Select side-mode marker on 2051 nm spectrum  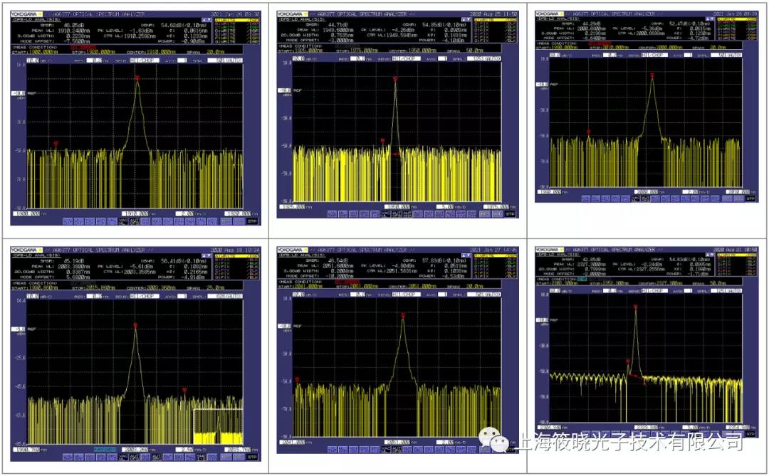(x=297, y=379)
